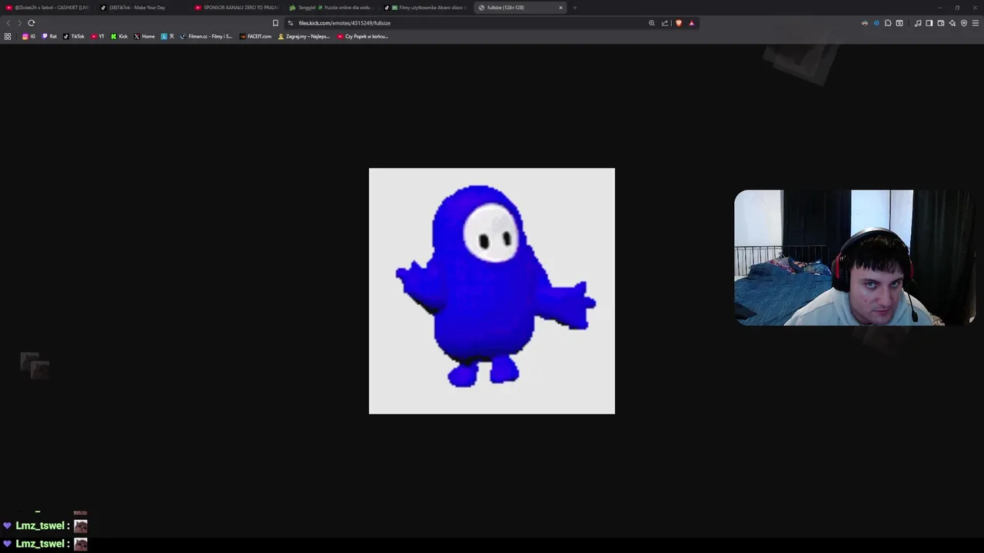Open the browser main hamburger menu
Screen dimensions: 984x553
[976, 23]
